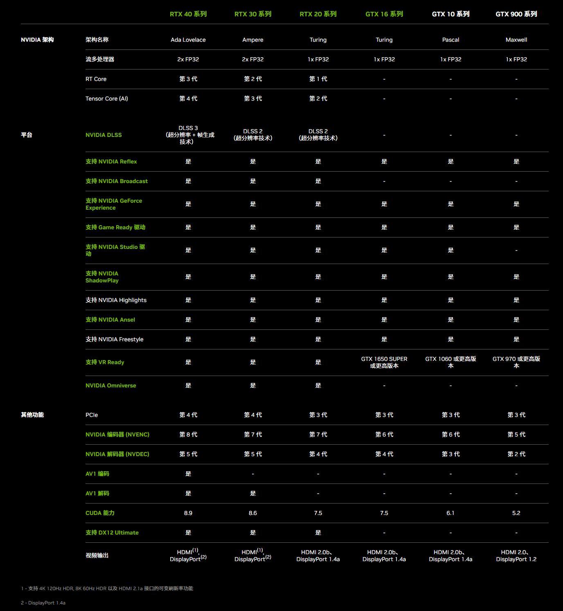563x611 pixels.
Task: Click the 平台 section label
Action: (27, 135)
